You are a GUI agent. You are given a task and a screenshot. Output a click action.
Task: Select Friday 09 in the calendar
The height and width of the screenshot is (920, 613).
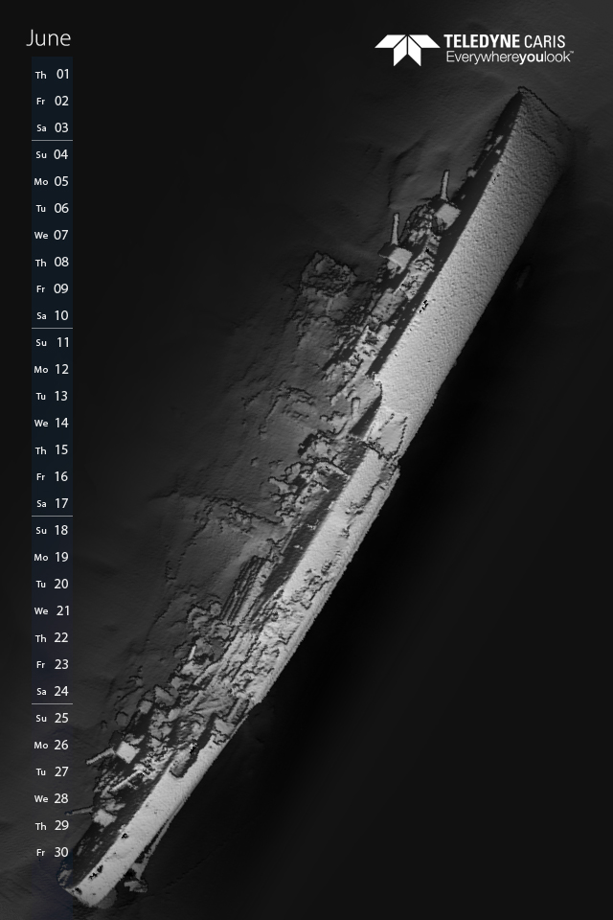pyautogui.click(x=53, y=288)
